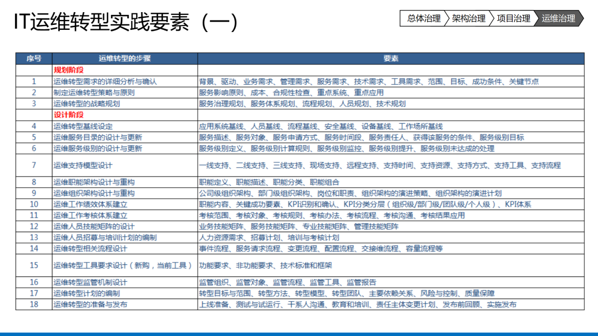Viewport: 598px width, 336px height.
Task: Select the highlighted 运维治理 step
Action: [558, 18]
